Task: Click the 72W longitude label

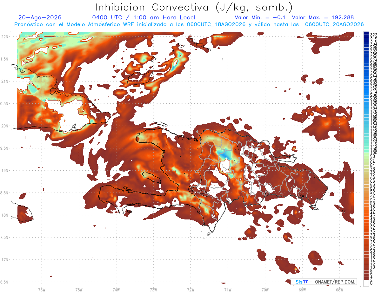Action: pos(190,289)
